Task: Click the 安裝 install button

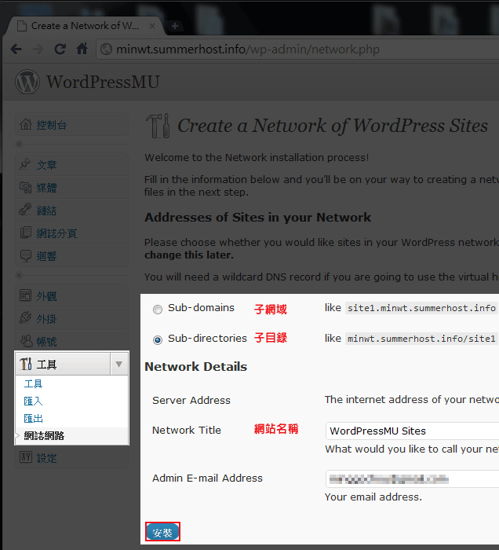Action: point(162,532)
